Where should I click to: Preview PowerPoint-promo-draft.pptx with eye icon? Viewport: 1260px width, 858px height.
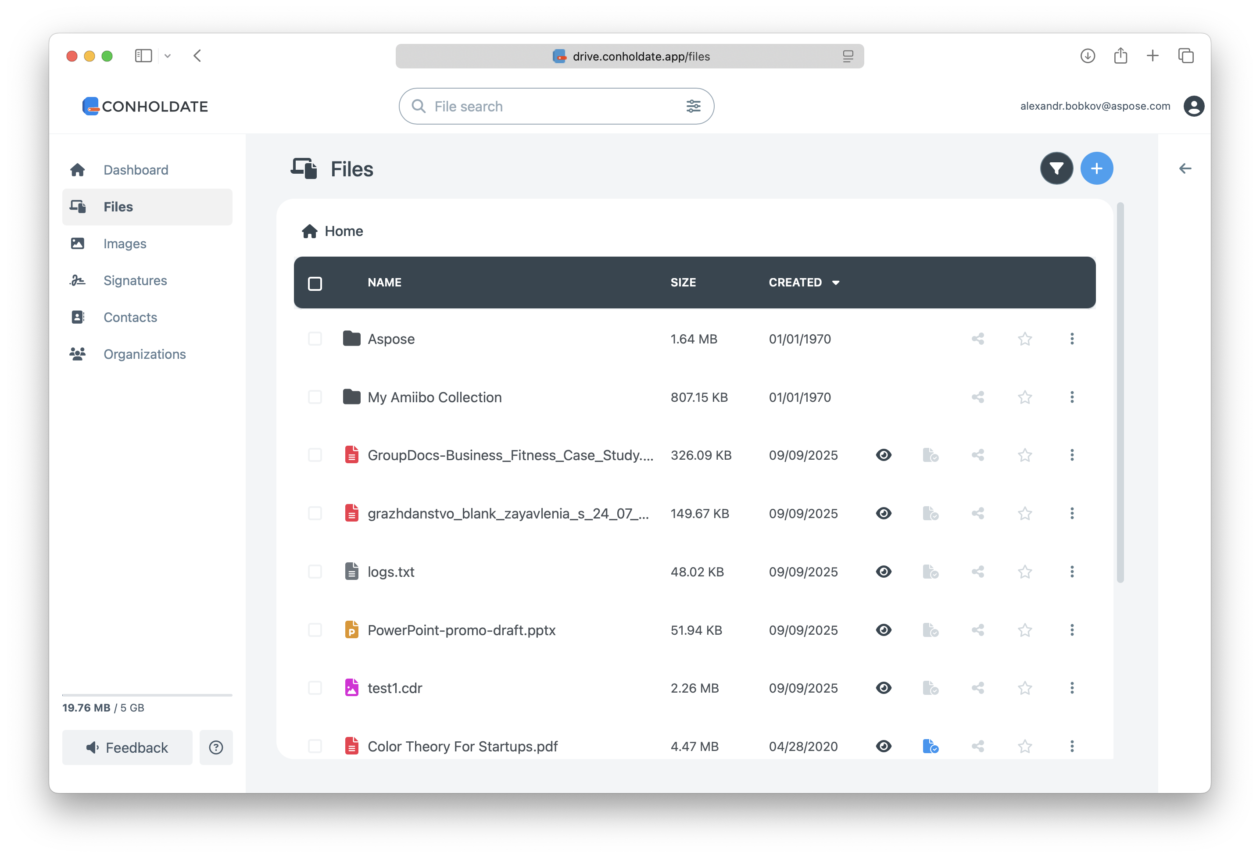coord(883,630)
